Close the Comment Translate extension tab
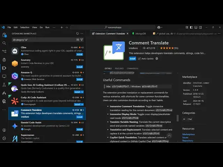The width and height of the screenshot is (223, 167). [128, 34]
